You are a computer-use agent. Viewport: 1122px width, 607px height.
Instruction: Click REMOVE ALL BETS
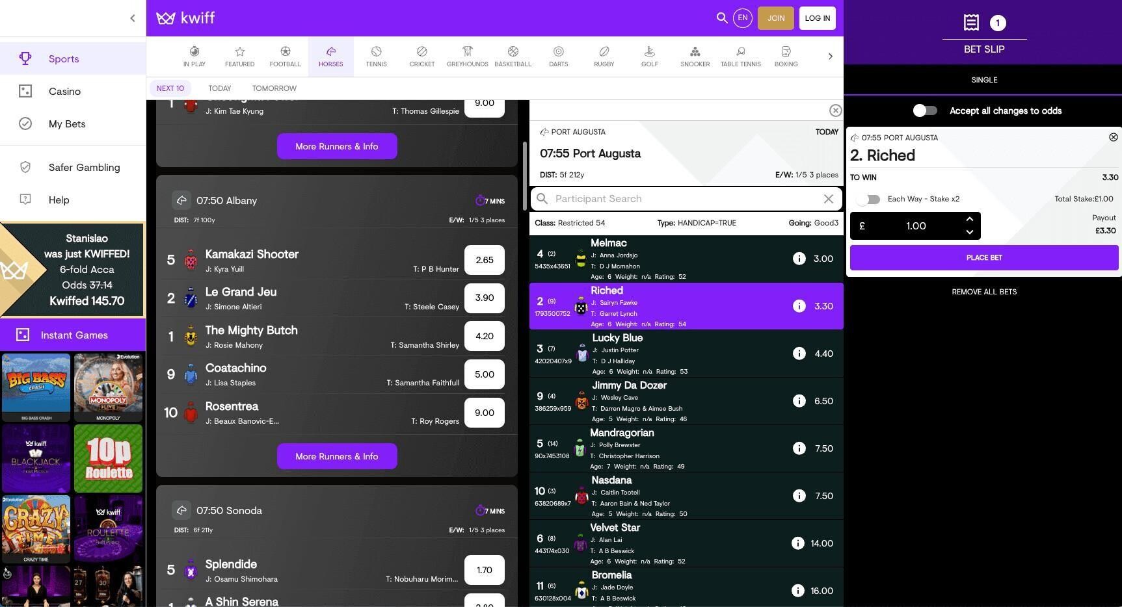tap(984, 292)
